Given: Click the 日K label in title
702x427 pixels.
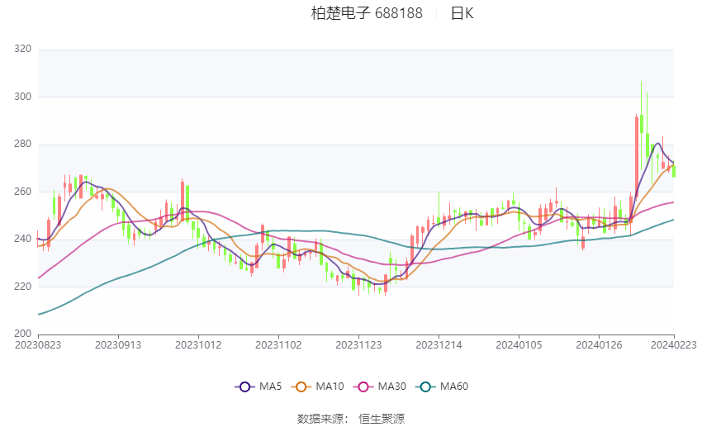Looking at the screenshot, I should tap(462, 13).
